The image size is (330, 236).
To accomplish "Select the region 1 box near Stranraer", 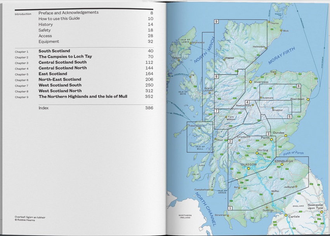I will [x=230, y=208].
